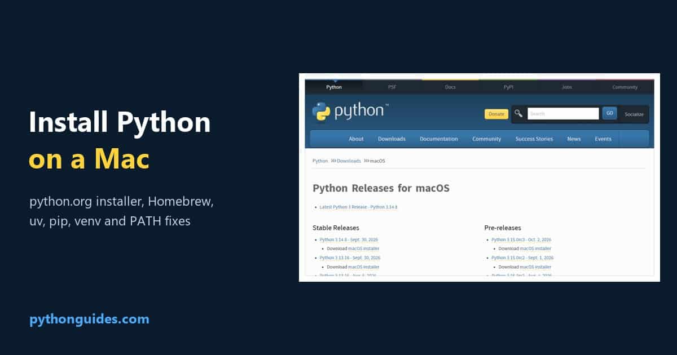
Task: Open the Python tab in the top bar
Action: pyautogui.click(x=334, y=87)
